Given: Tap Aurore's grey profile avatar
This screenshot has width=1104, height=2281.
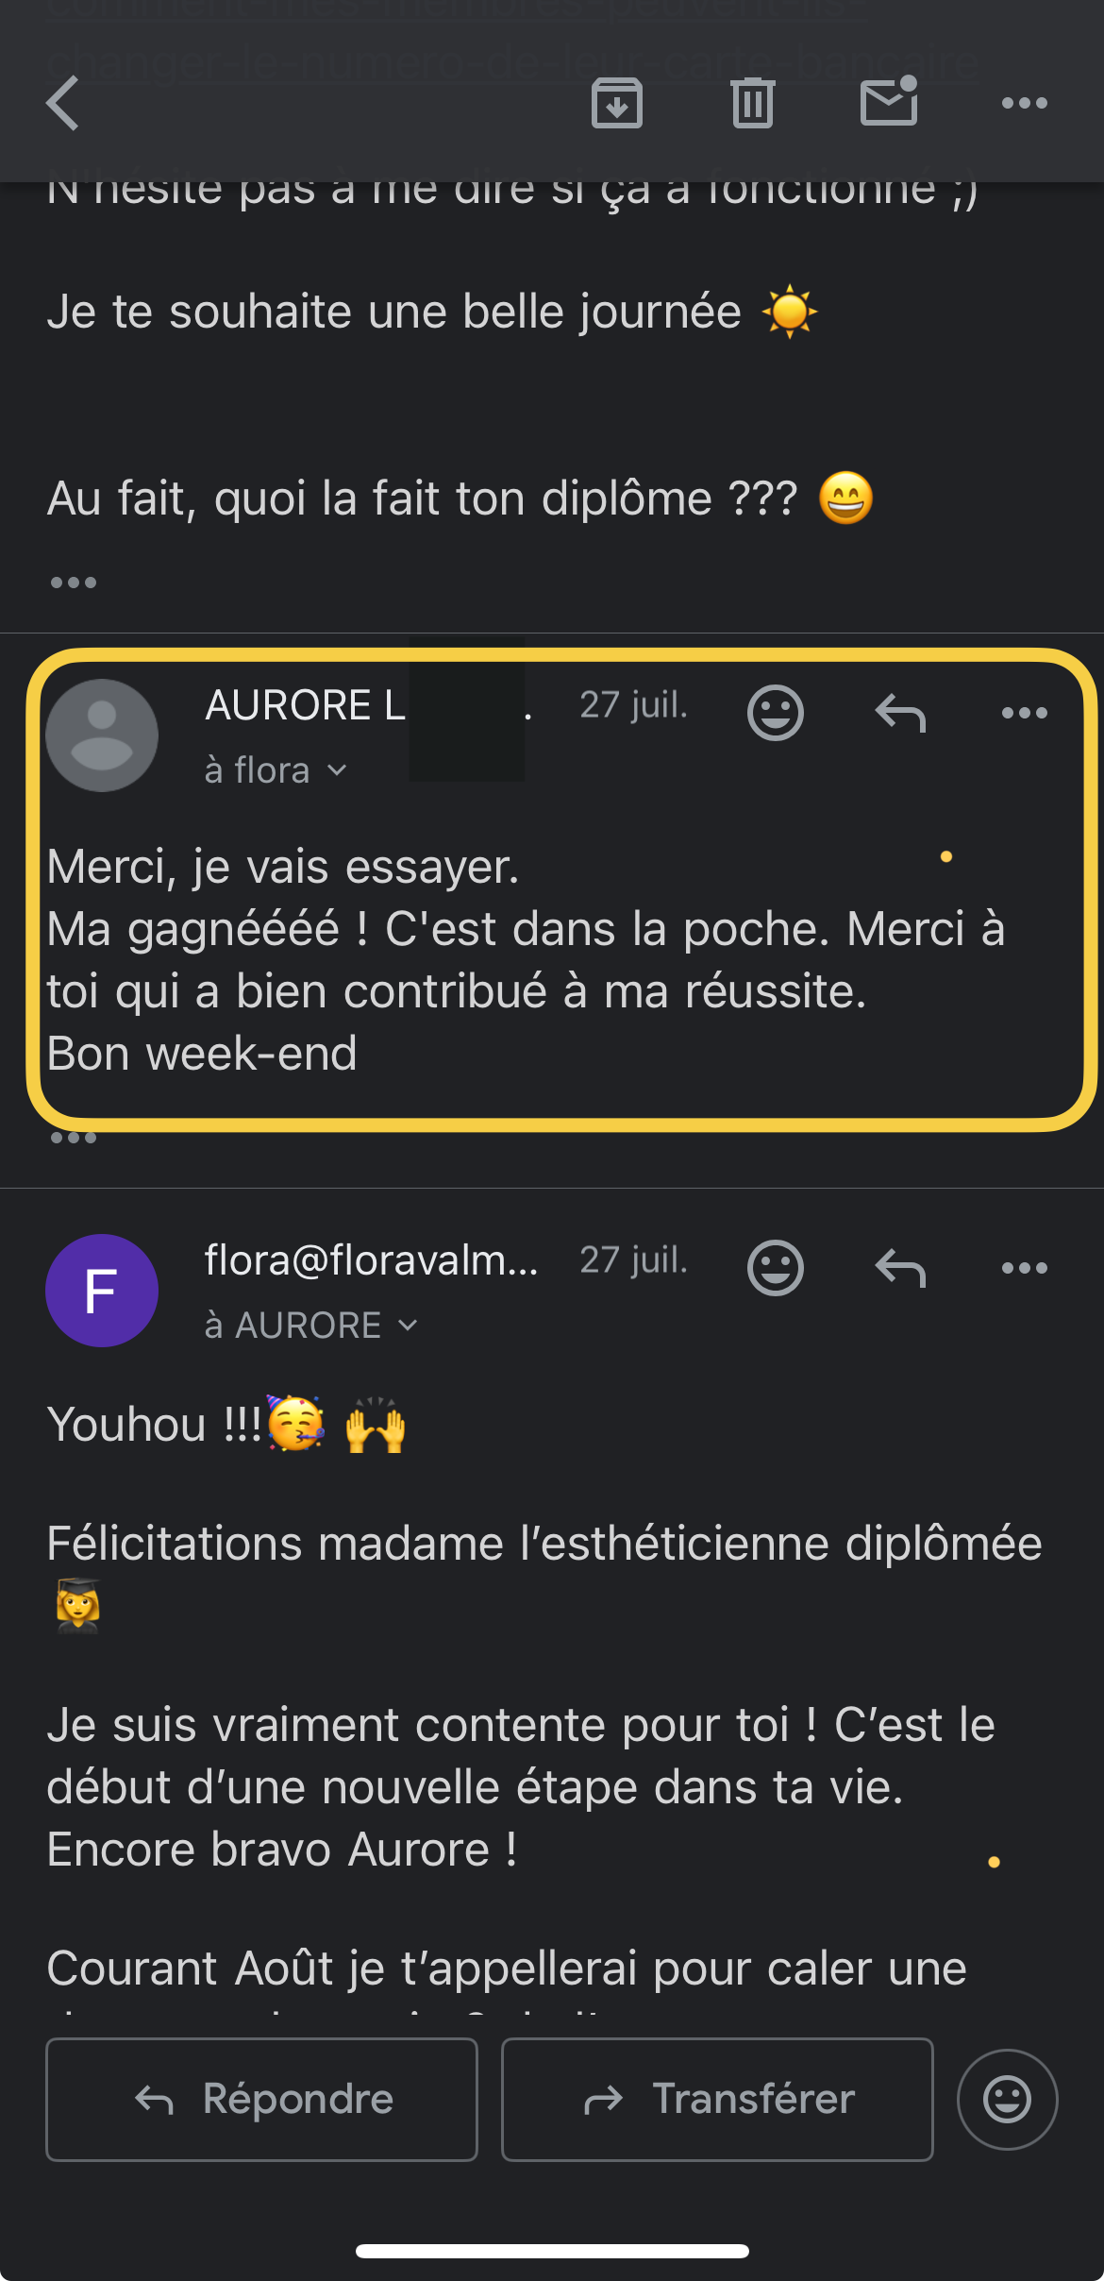Looking at the screenshot, I should point(102,735).
